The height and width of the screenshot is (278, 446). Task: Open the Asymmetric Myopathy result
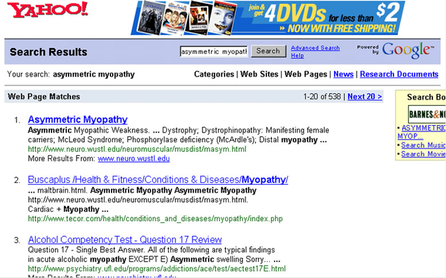pos(78,120)
